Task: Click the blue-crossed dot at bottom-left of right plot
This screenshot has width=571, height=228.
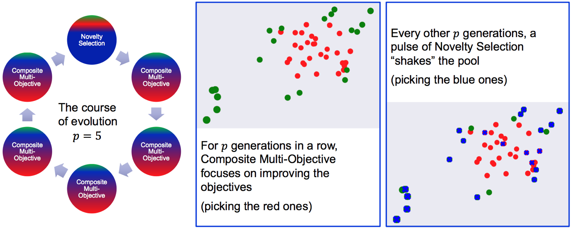Action: click(x=396, y=219)
